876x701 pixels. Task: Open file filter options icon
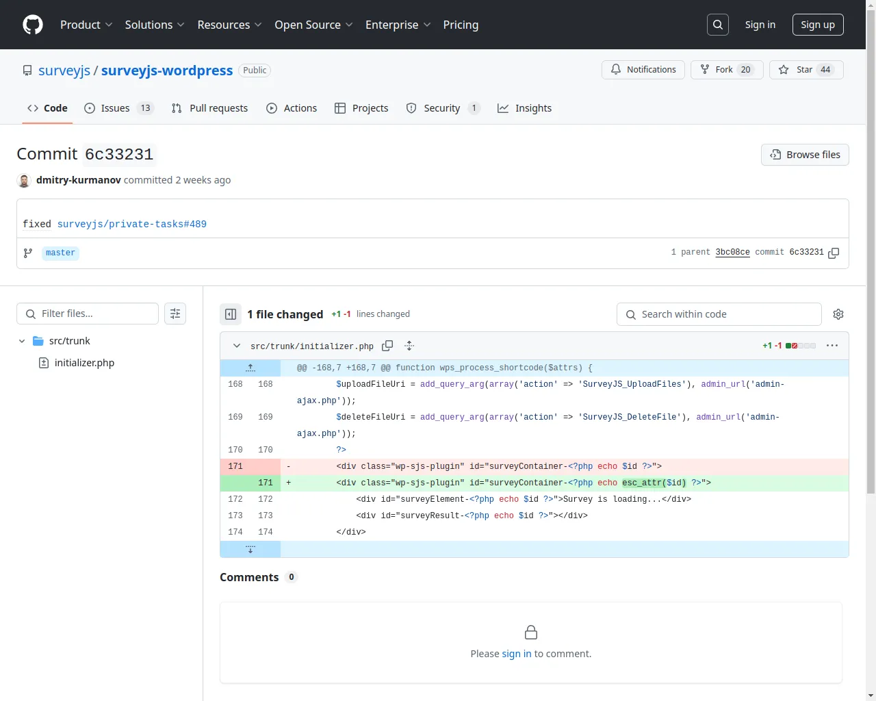point(175,314)
